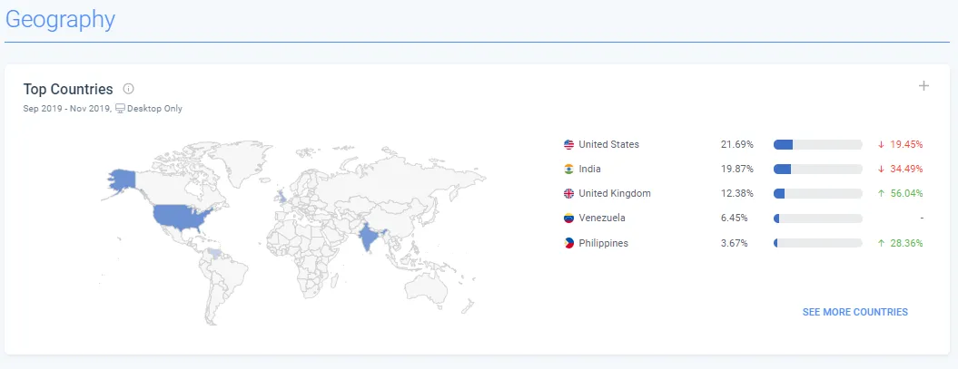The image size is (958, 369).
Task: Click the Top Countries widget title
Action: click(68, 89)
